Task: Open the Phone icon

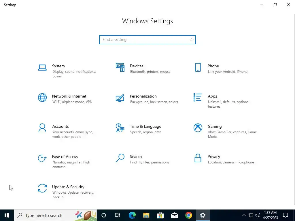Action: click(198, 67)
